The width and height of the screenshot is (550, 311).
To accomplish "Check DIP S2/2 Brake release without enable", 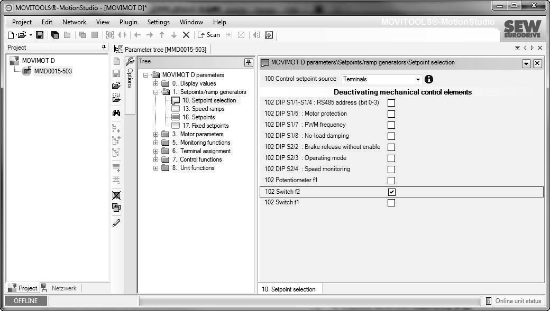I will coord(391,147).
